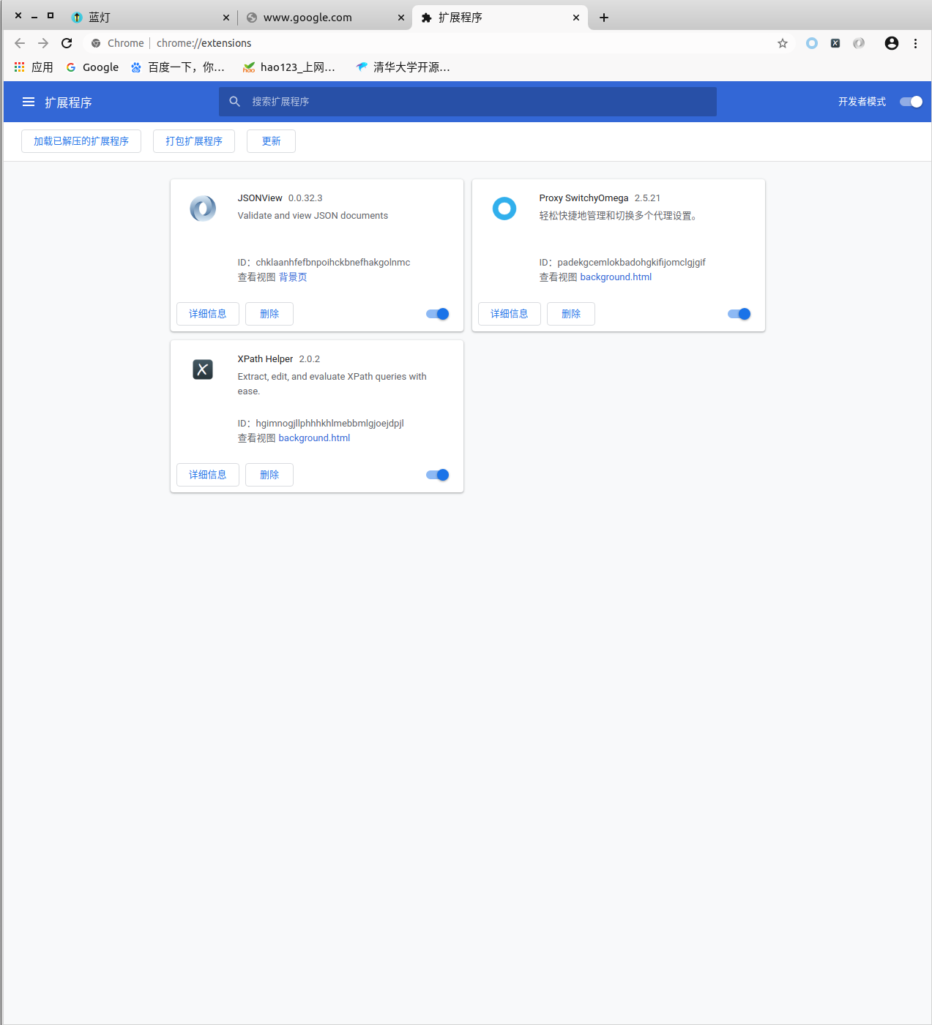932x1025 pixels.
Task: Click the XPath Helper extension logo
Action: [x=203, y=369]
